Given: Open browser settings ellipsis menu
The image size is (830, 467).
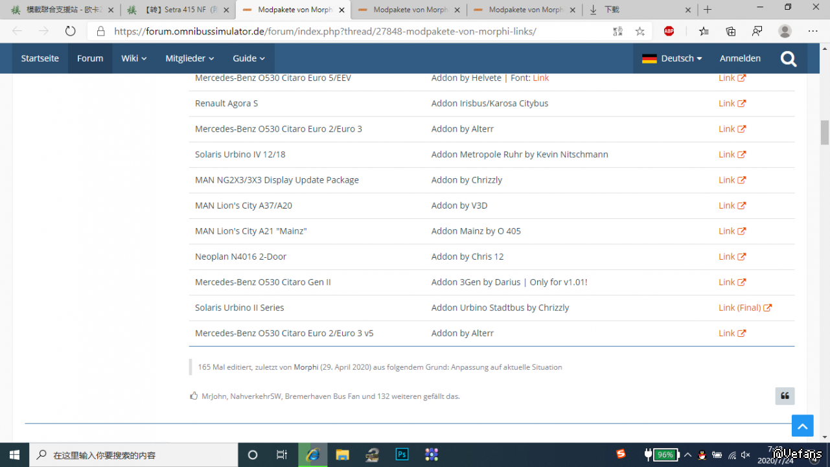Looking at the screenshot, I should [813, 31].
